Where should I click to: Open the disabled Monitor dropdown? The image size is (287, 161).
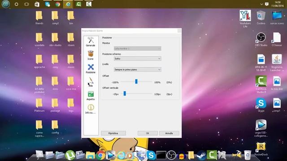click(138, 49)
